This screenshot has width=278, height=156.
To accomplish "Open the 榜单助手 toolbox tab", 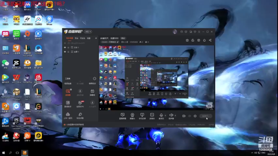I will click(92, 84).
